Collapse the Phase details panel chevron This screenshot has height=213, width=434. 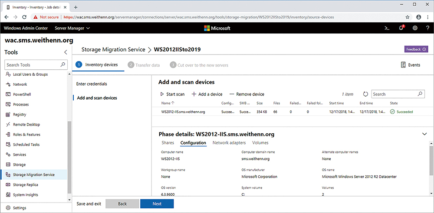(424, 134)
